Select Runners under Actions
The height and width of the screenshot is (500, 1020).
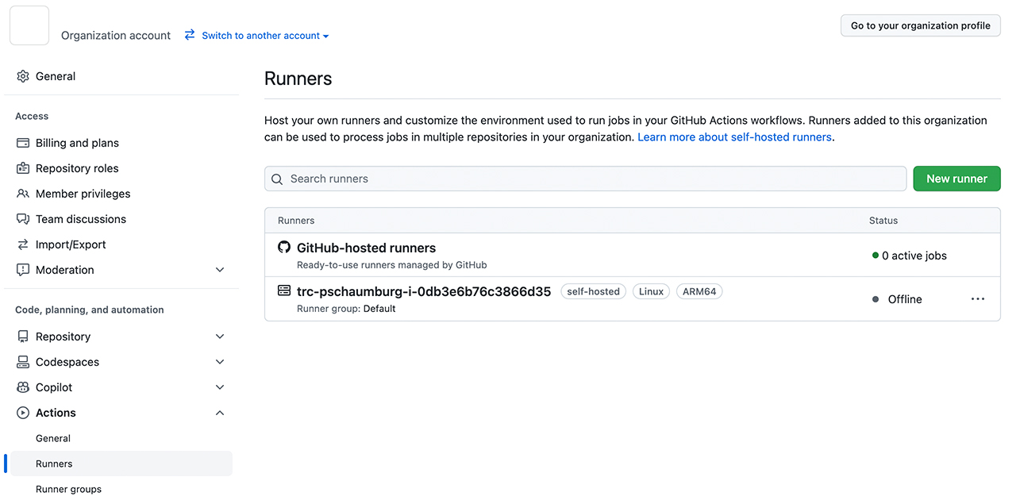[121, 463]
